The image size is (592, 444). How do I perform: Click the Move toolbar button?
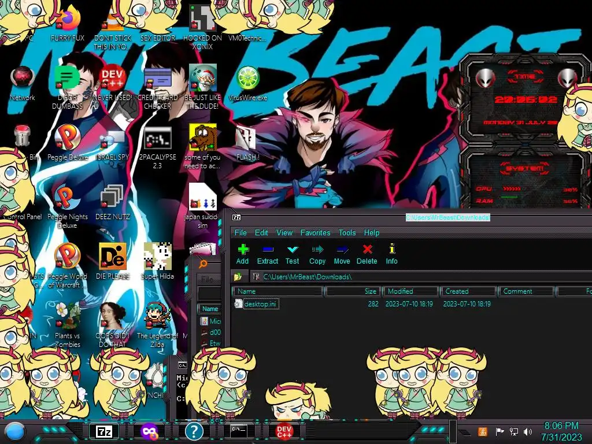click(x=342, y=254)
